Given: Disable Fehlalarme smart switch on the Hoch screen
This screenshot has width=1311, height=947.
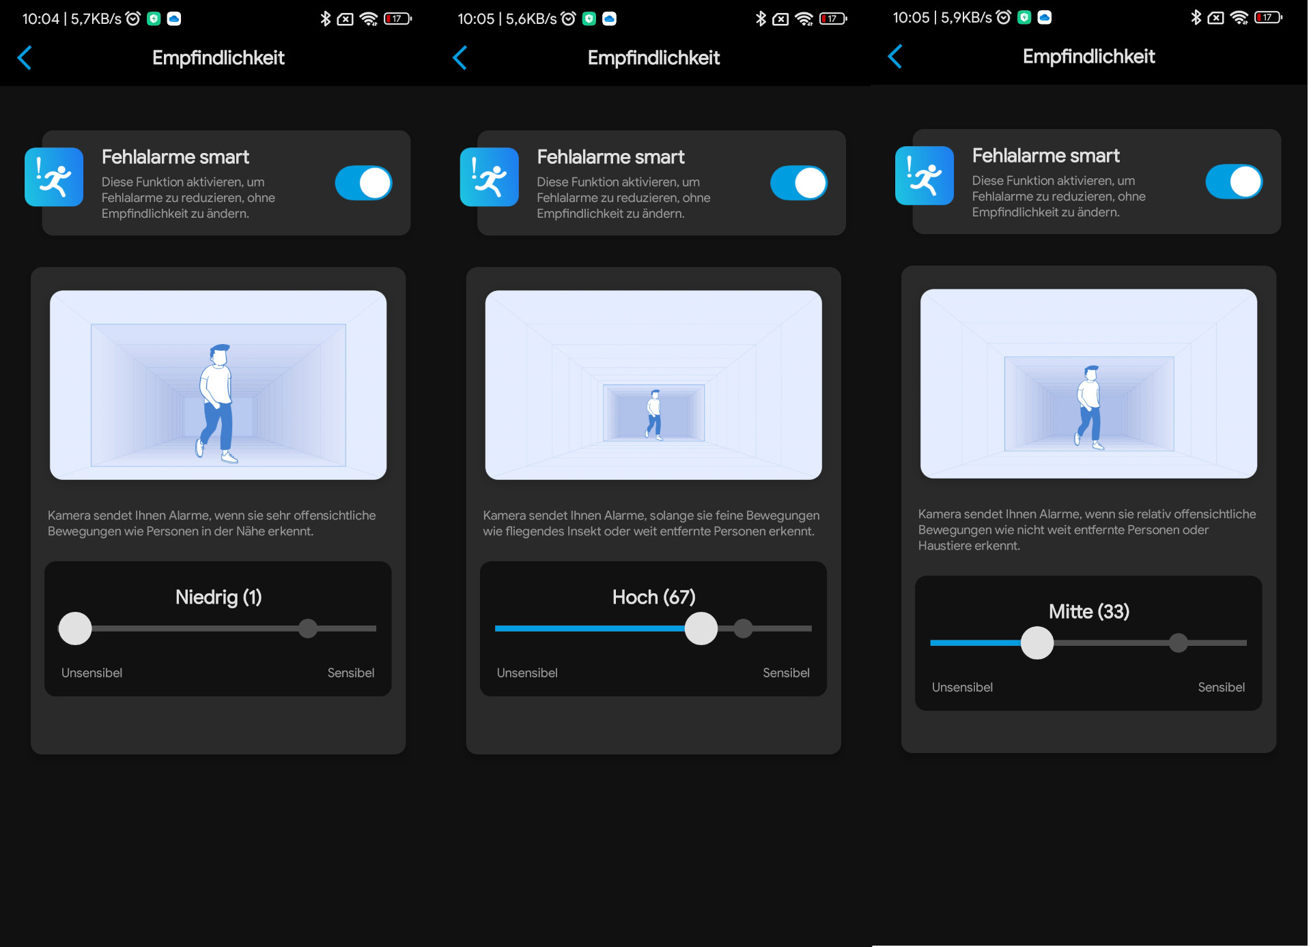Looking at the screenshot, I should pyautogui.click(x=798, y=183).
